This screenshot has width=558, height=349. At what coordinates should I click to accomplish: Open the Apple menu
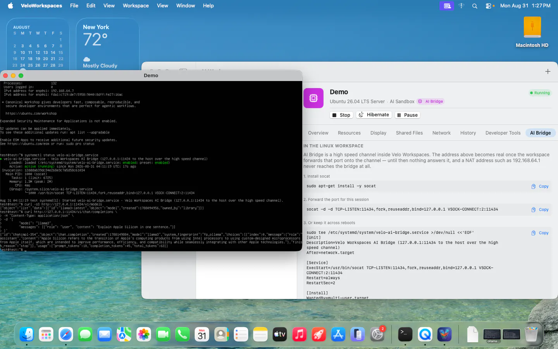10,6
